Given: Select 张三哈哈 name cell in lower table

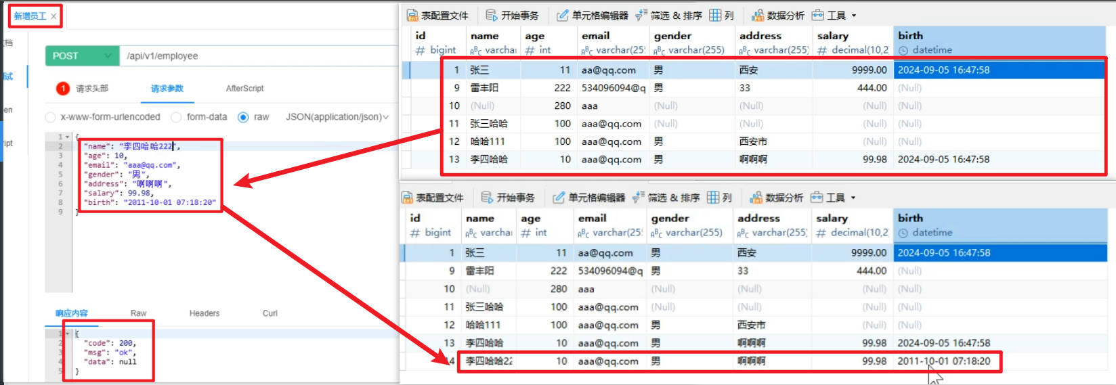Looking at the screenshot, I should (x=488, y=307).
